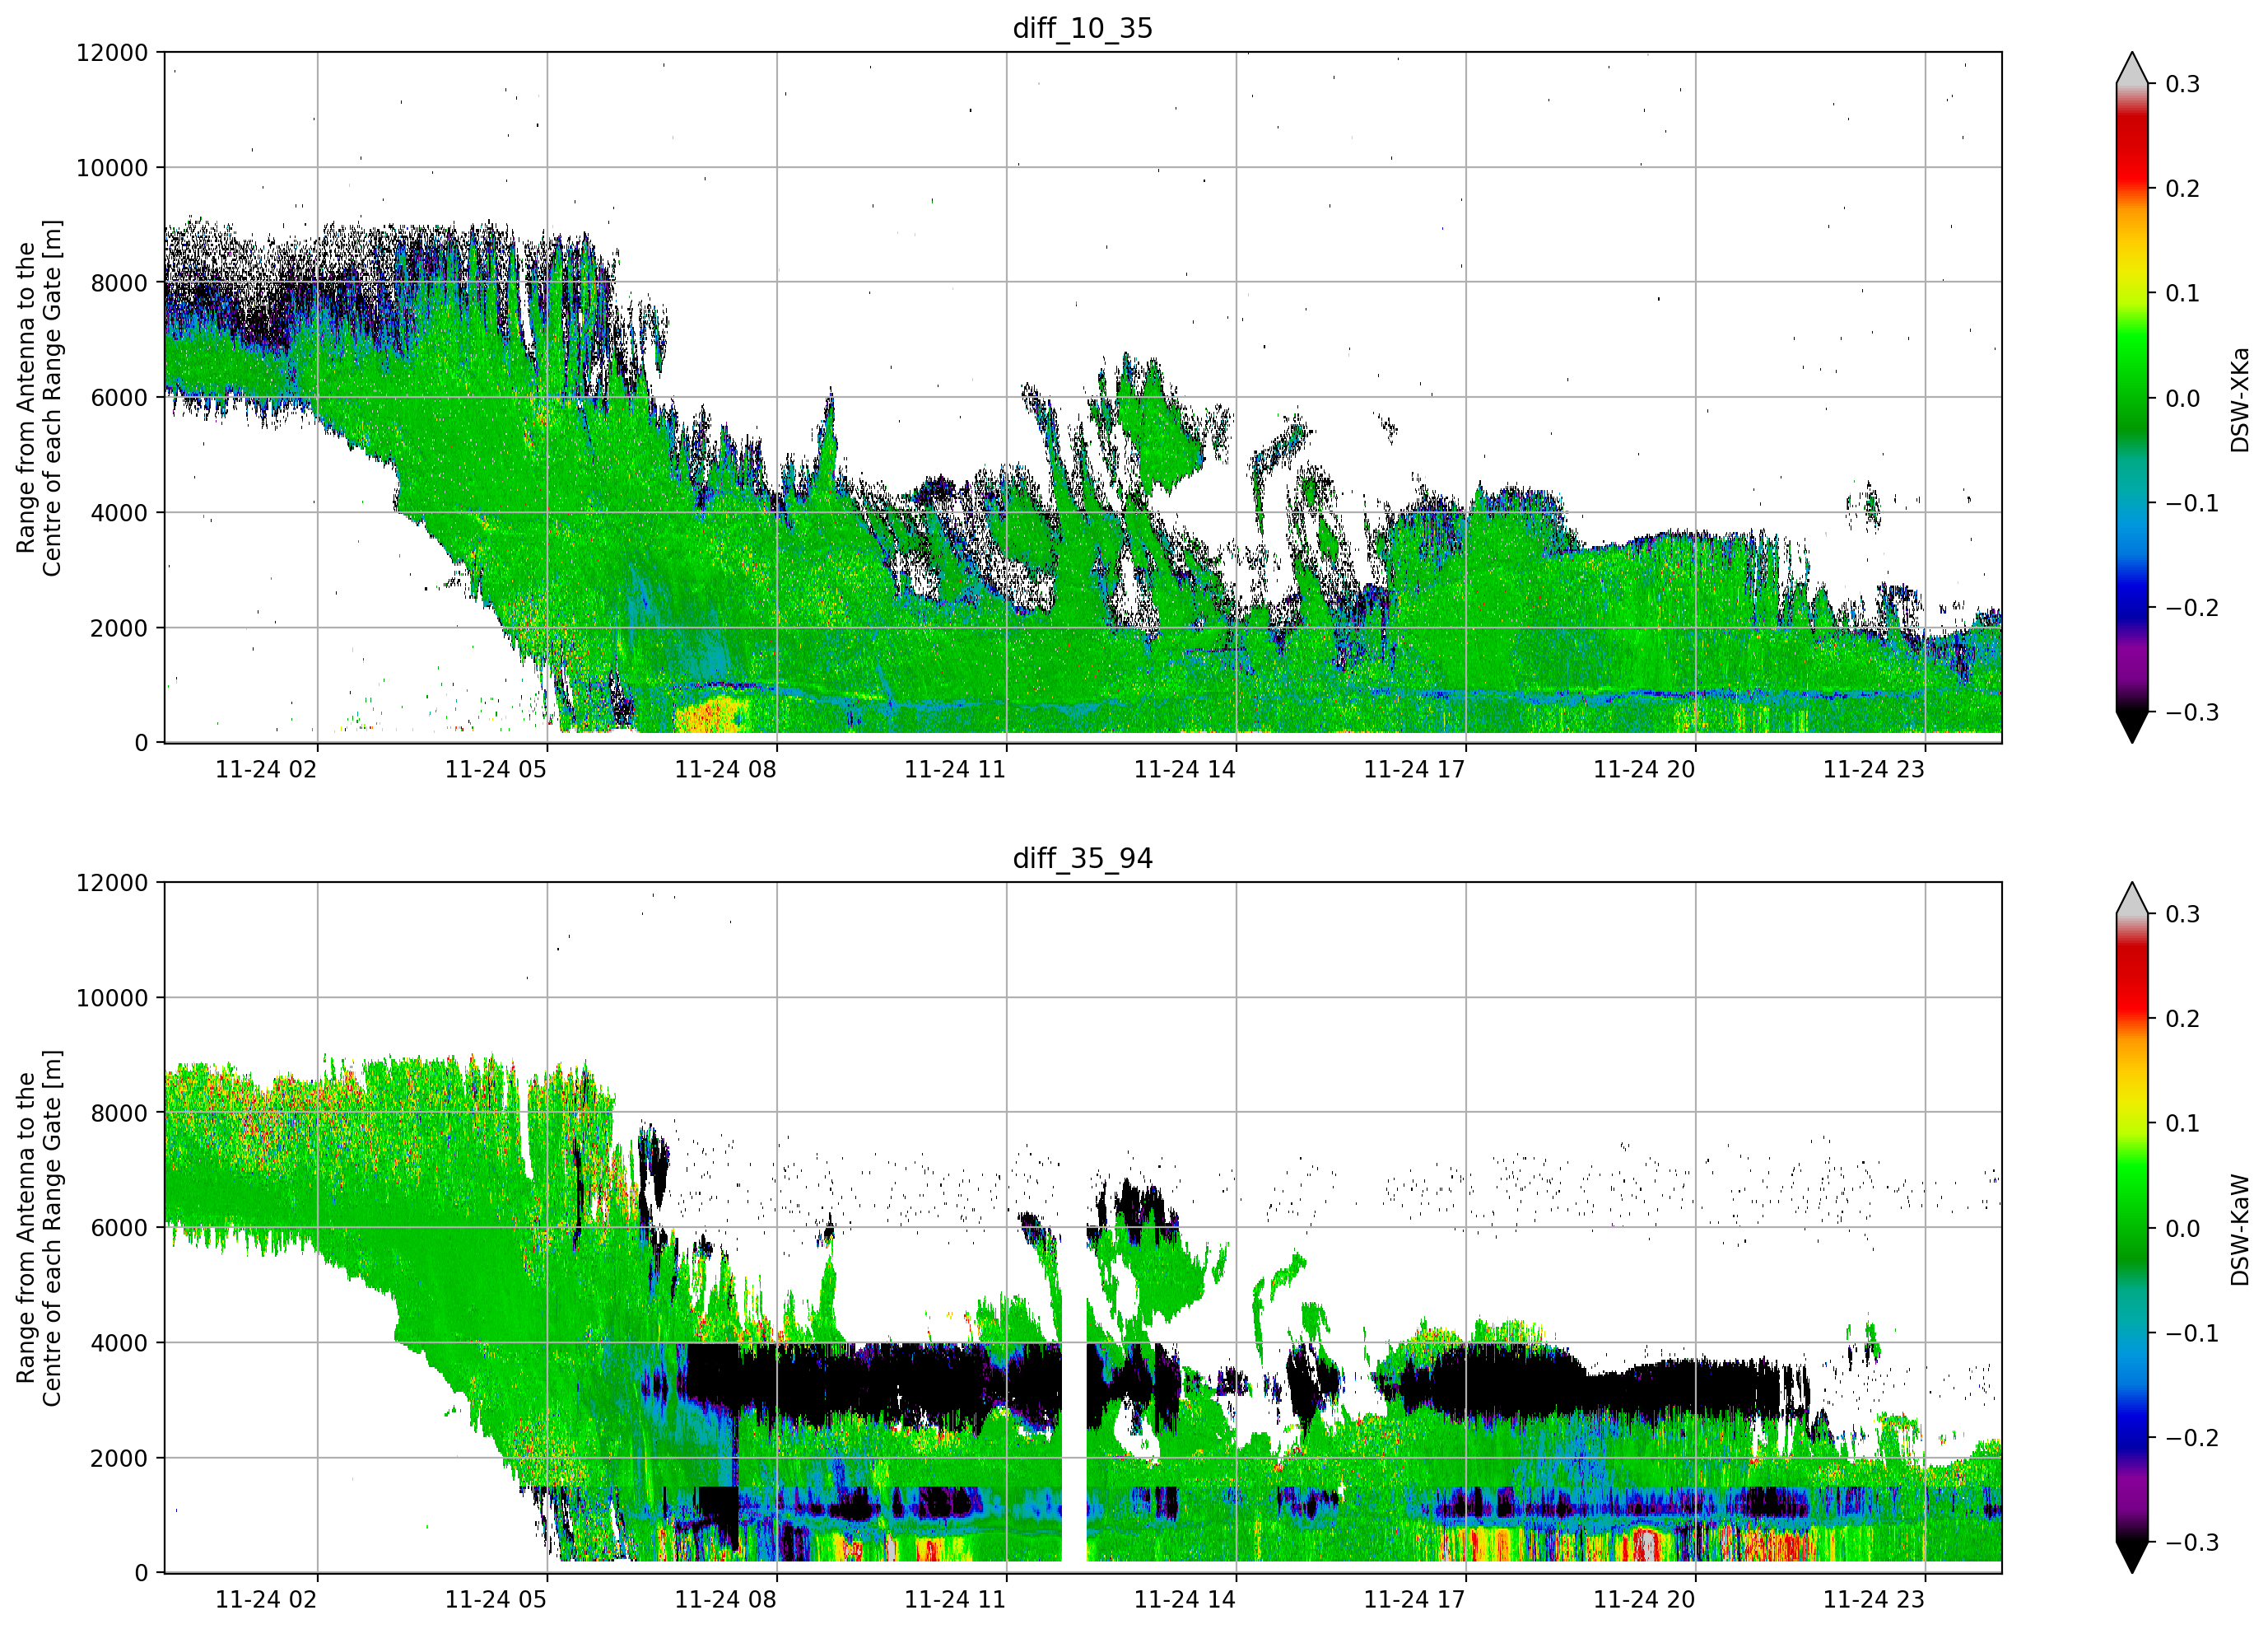
Task: Click "11-24 02" under the diff_35_94 plot
Action: click(266, 1600)
